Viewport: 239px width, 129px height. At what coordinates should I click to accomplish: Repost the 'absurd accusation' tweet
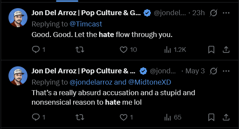click(x=80, y=117)
